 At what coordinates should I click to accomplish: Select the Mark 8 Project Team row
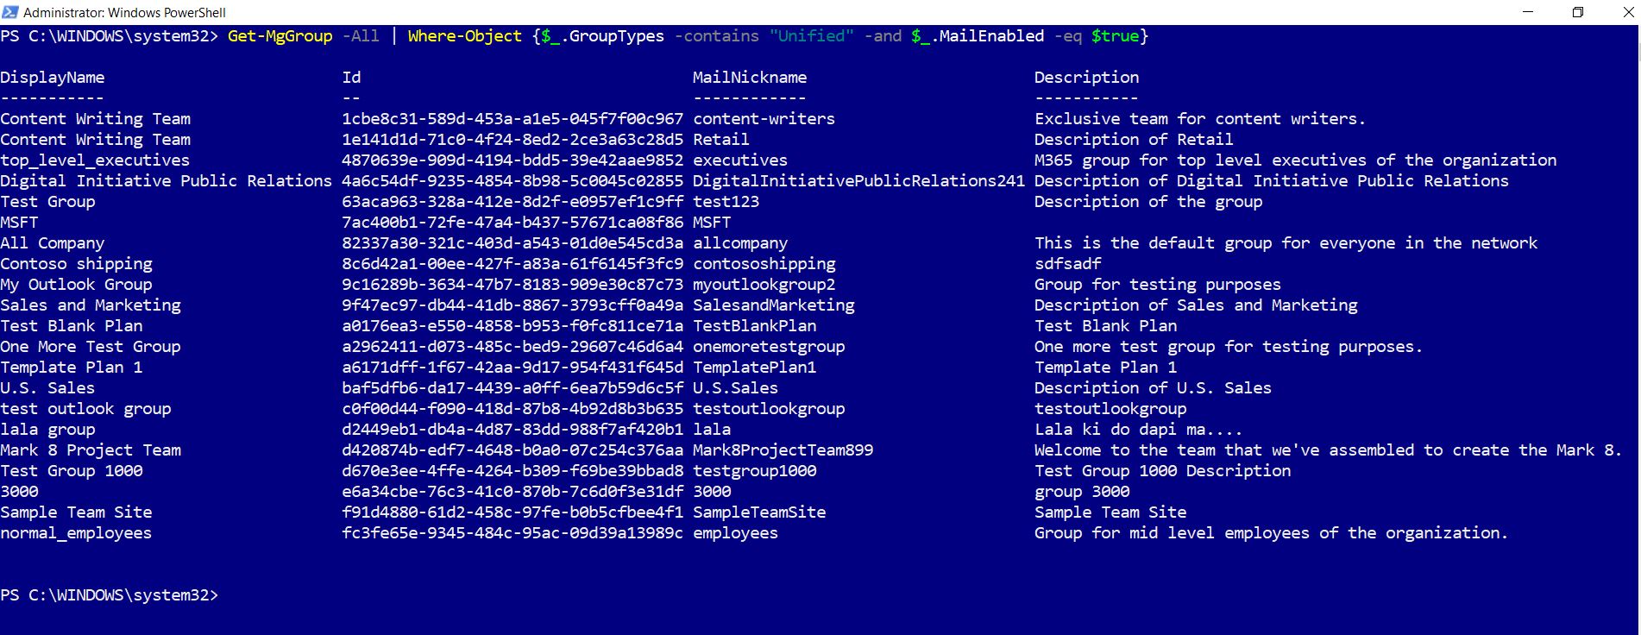[91, 450]
